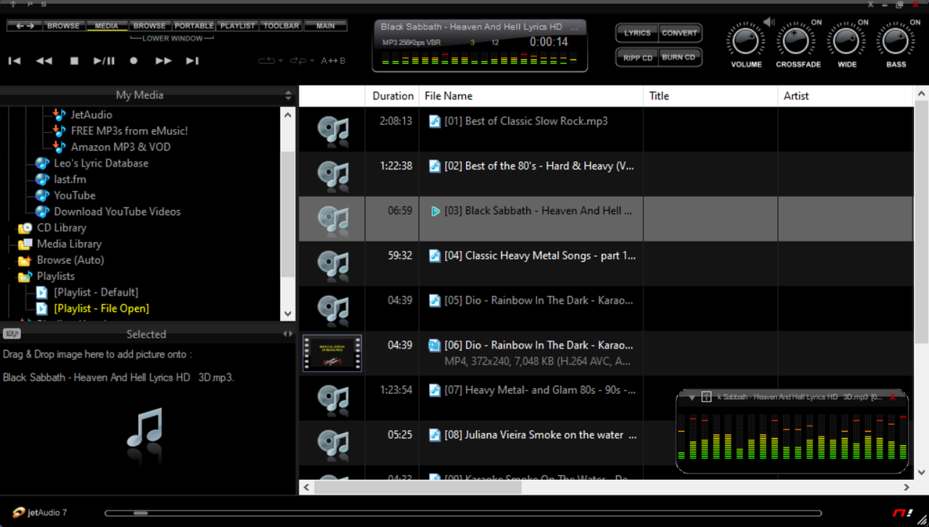
Task: Select JetAudio in media tree
Action: 91,115
